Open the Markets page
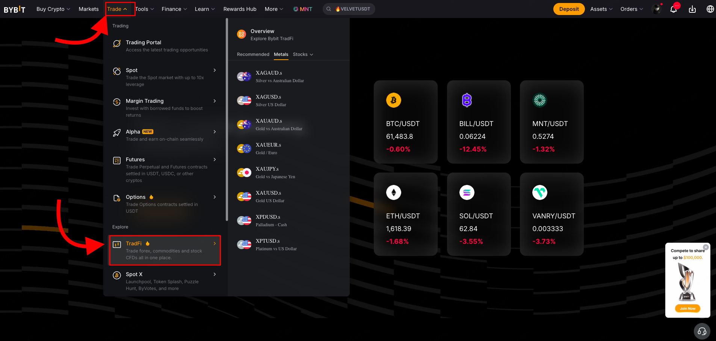Screen dimensions: 716x341 tap(89, 9)
